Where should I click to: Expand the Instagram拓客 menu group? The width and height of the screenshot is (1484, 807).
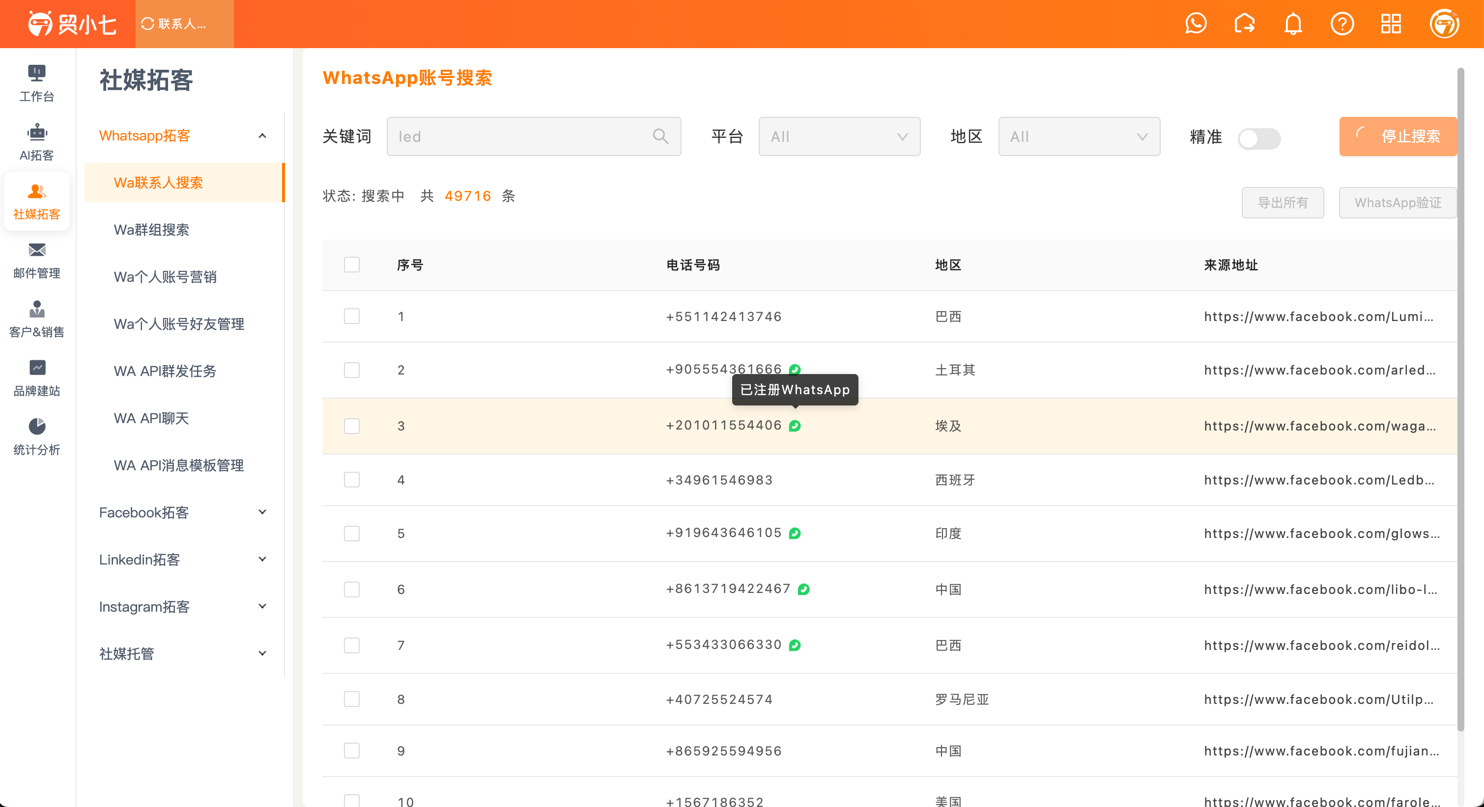184,607
